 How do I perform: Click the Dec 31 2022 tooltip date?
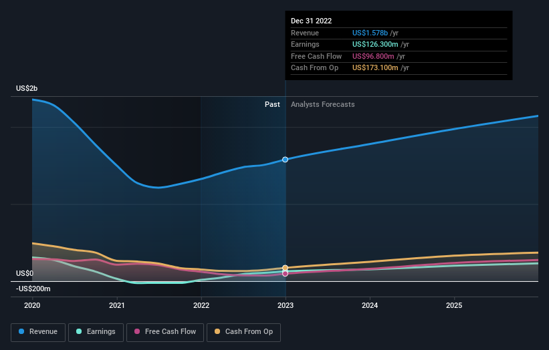click(x=311, y=21)
